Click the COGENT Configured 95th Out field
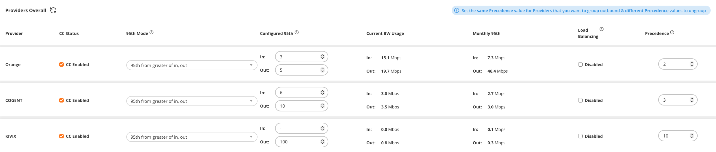The width and height of the screenshot is (716, 152). [298, 106]
